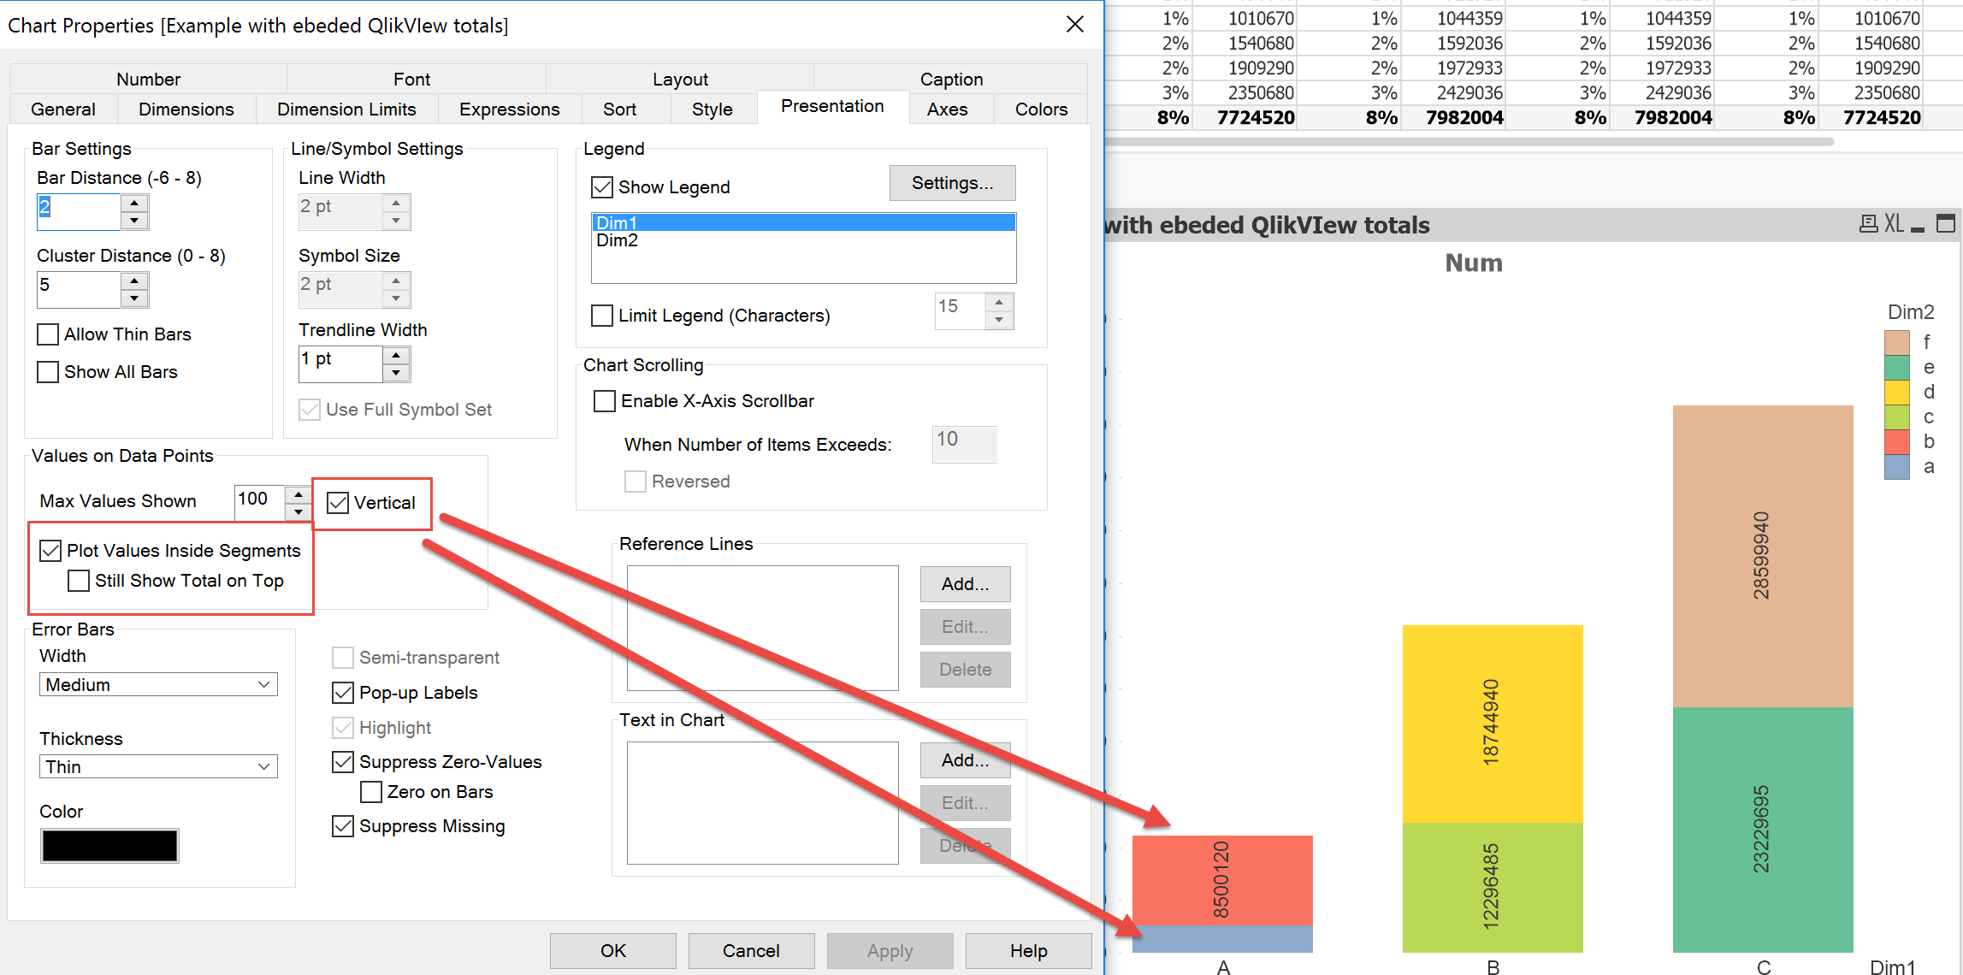This screenshot has width=1963, height=975.
Task: Decrease Max Values Shown spinner
Action: point(298,511)
